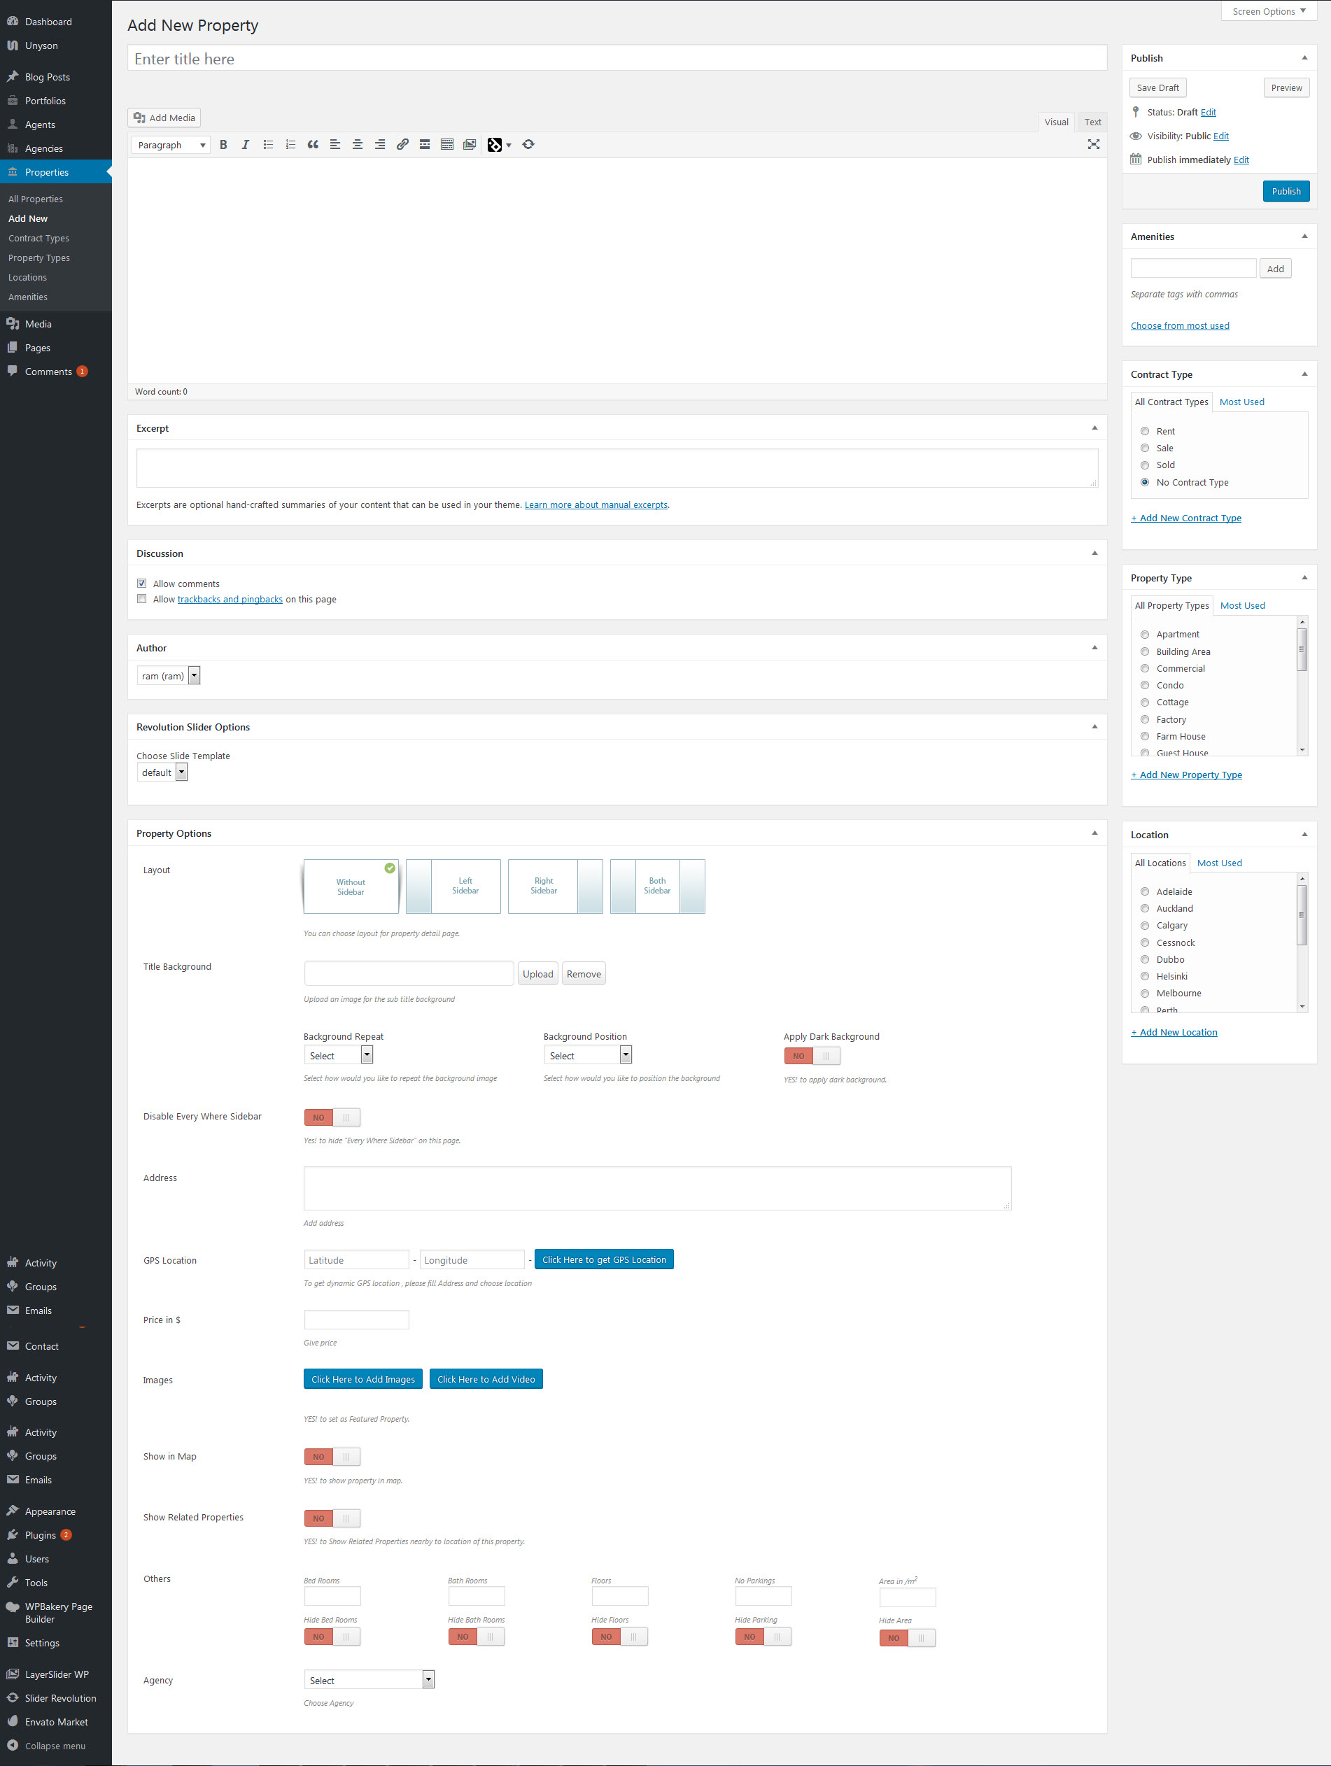1331x1766 pixels.
Task: Click the blue Publish button
Action: [x=1285, y=192]
